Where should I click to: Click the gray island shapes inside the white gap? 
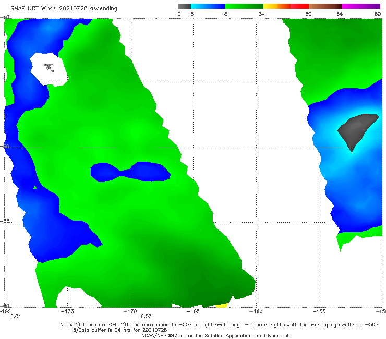pyautogui.click(x=49, y=67)
